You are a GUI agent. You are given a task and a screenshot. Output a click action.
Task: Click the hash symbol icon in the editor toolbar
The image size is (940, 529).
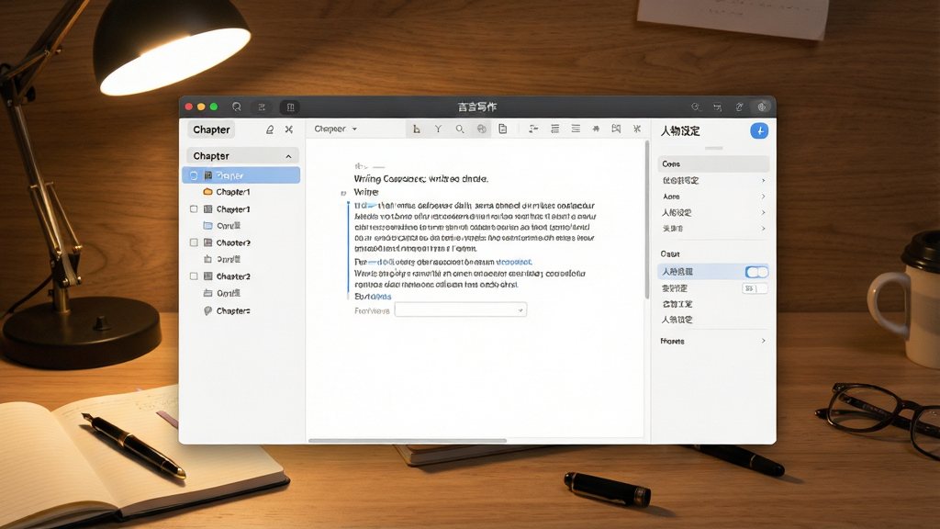tap(596, 129)
